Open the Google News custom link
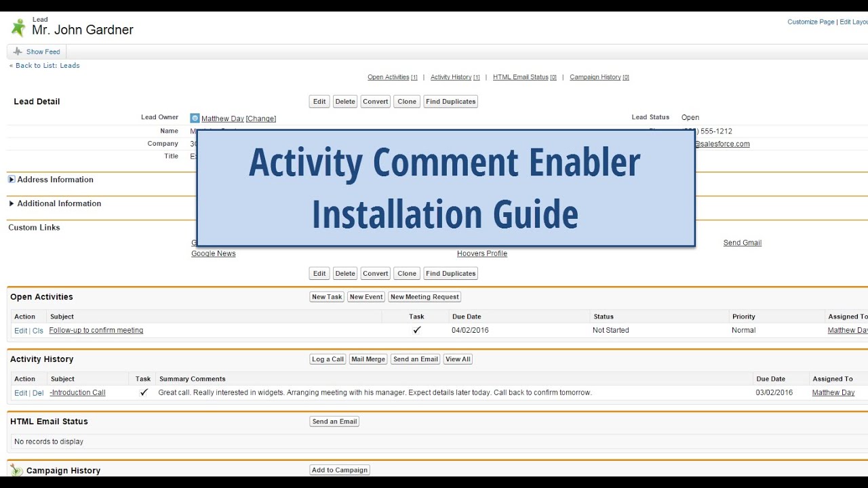The width and height of the screenshot is (868, 488). 214,253
